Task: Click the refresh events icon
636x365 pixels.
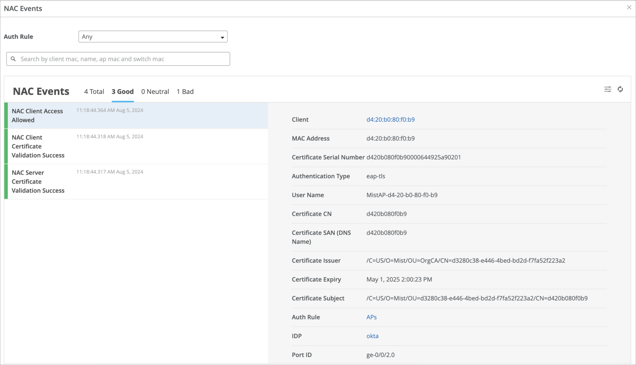Action: pyautogui.click(x=620, y=89)
